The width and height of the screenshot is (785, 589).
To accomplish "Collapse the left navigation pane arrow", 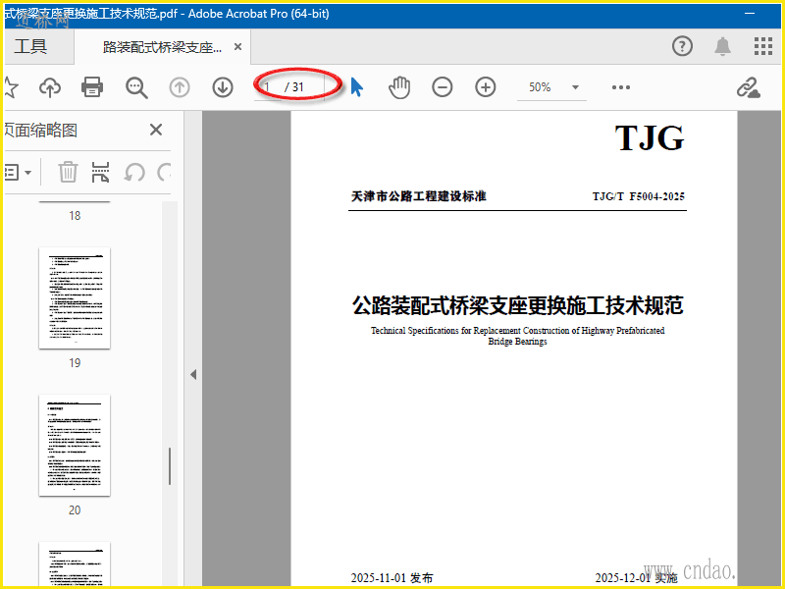I will tap(193, 374).
